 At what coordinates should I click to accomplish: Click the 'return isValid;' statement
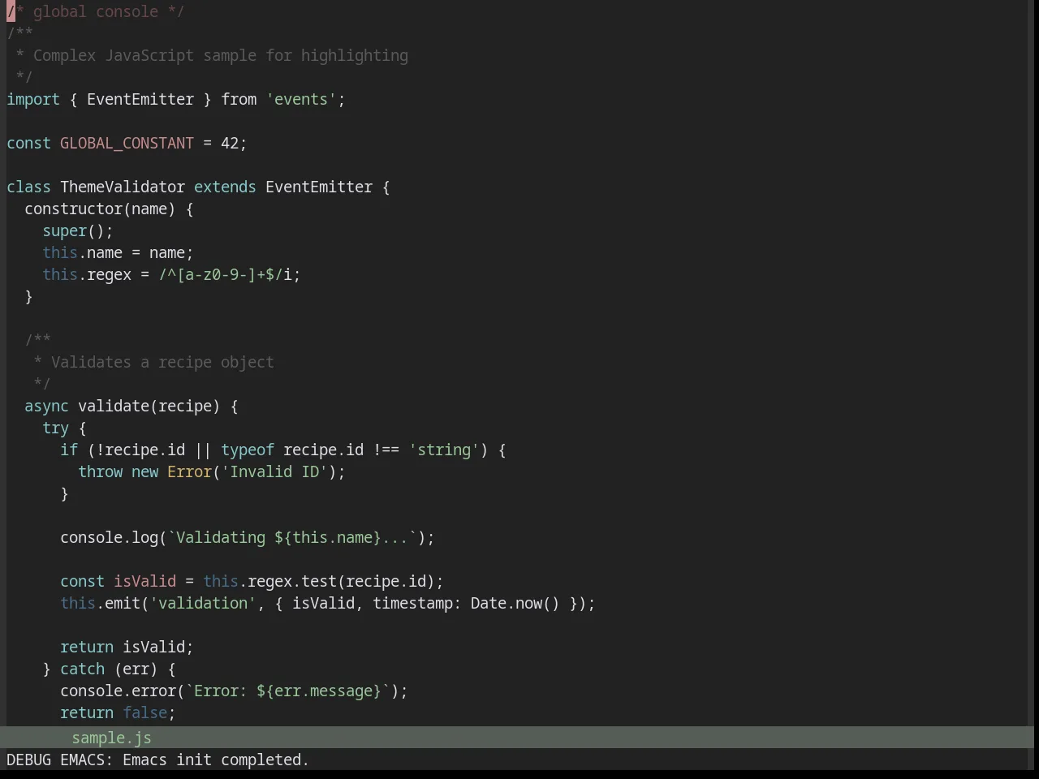(127, 647)
